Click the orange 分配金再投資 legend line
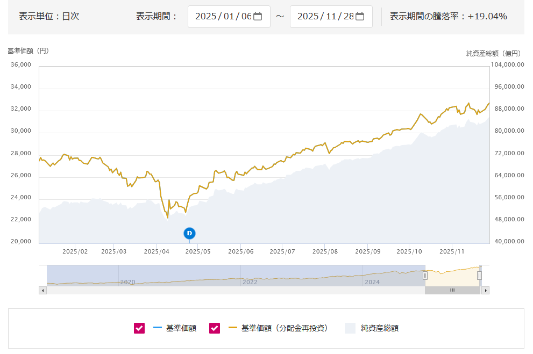 [232, 328]
